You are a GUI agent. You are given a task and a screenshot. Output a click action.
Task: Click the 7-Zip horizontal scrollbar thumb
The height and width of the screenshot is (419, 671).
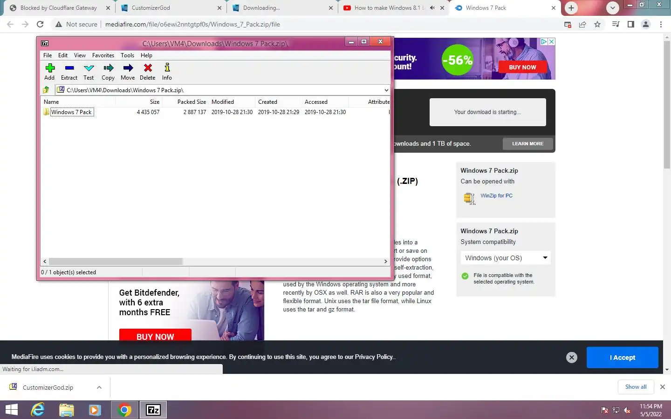[116, 262]
